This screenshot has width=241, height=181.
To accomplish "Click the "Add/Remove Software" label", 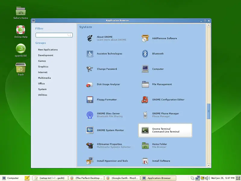I will click(x=164, y=38).
